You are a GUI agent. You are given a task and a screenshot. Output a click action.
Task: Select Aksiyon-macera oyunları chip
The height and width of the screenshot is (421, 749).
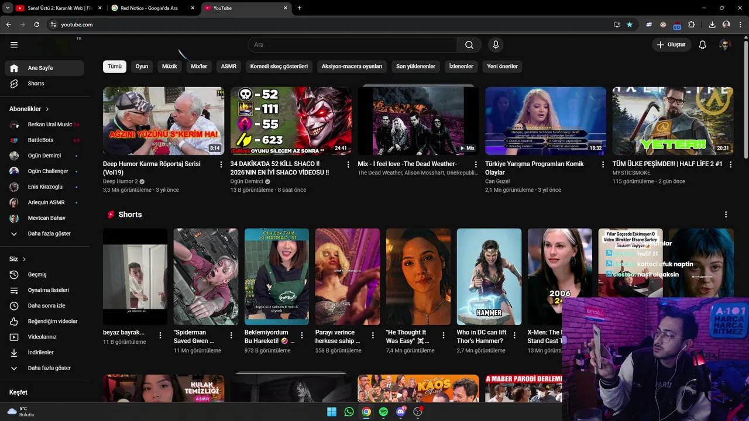352,66
